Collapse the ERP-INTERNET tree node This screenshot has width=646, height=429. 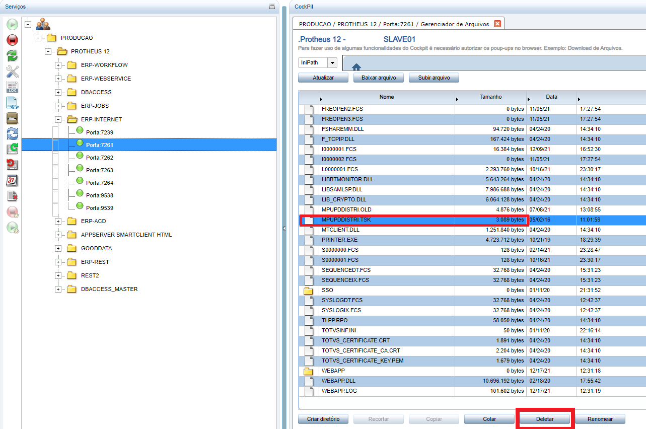pyautogui.click(x=58, y=119)
